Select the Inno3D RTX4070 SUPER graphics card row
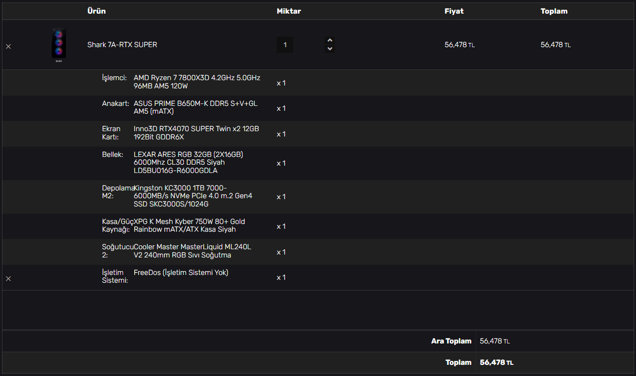 196,133
